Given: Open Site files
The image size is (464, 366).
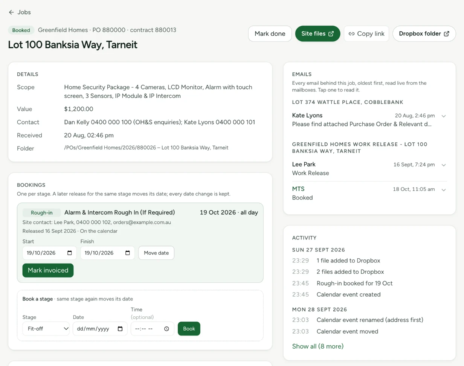Looking at the screenshot, I should [x=317, y=34].
